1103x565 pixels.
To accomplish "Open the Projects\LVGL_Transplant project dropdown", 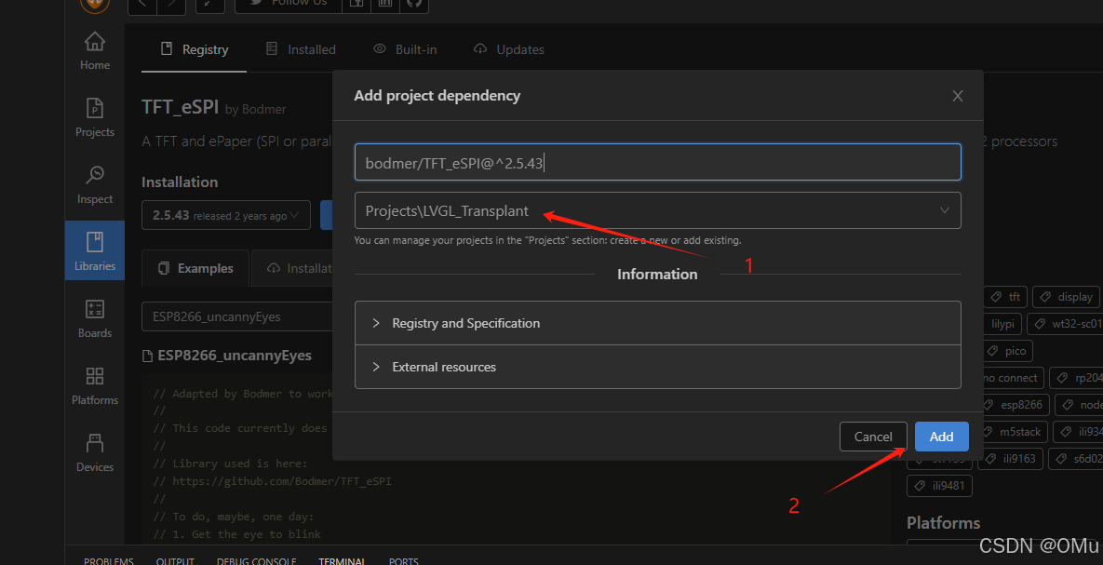I will pos(658,210).
